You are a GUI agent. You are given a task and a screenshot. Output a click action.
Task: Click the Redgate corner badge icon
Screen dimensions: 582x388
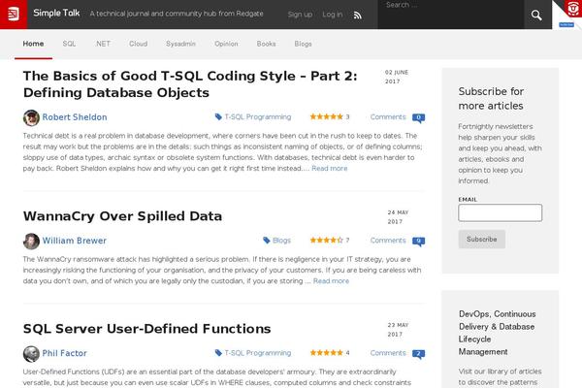tap(572, 8)
